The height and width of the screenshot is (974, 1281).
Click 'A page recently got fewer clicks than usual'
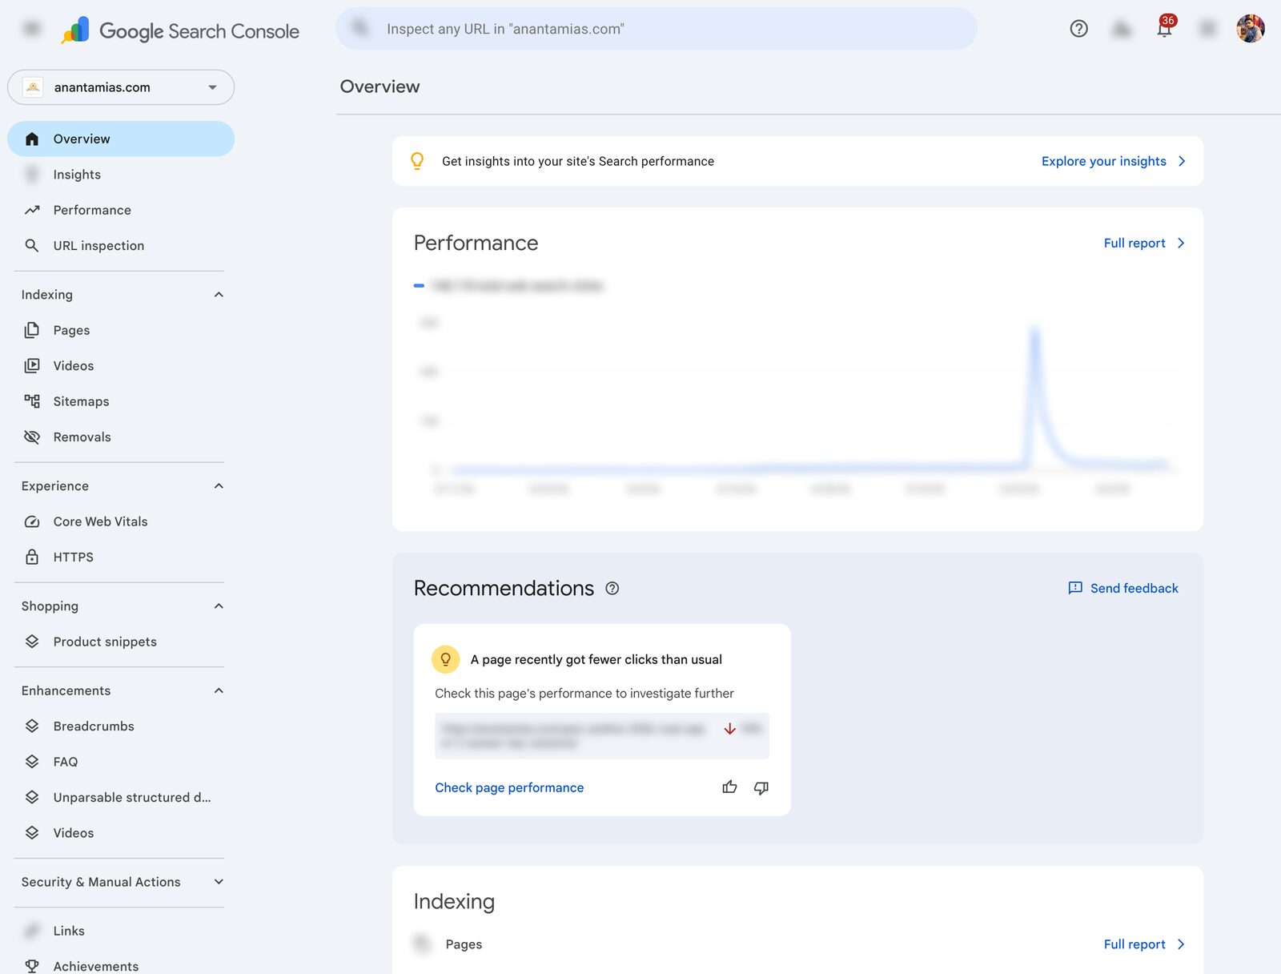(596, 659)
